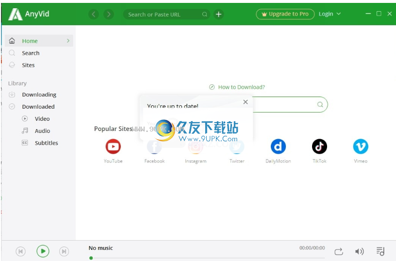Click the 00:00/00:00 time display
396x261 pixels.
312,248
